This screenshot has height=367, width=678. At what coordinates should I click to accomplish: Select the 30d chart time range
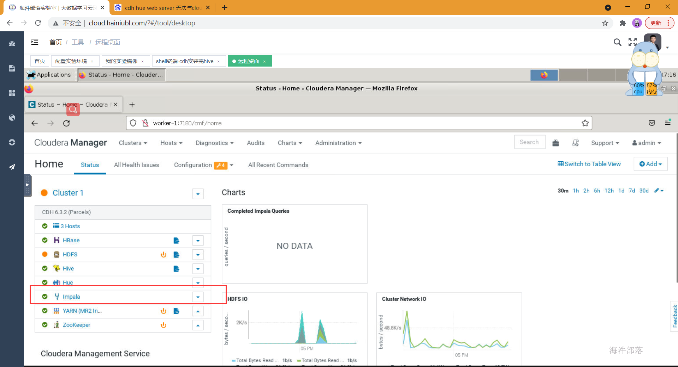click(644, 191)
